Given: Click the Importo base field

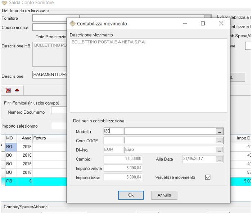Looking at the screenshot, I should [123, 177].
